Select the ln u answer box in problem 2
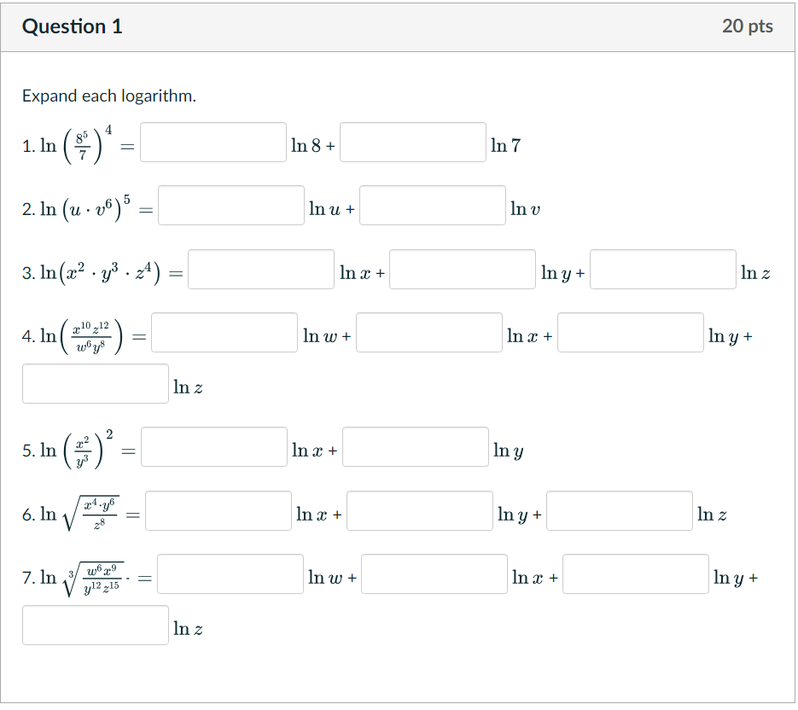798x710 pixels. pos(230,205)
